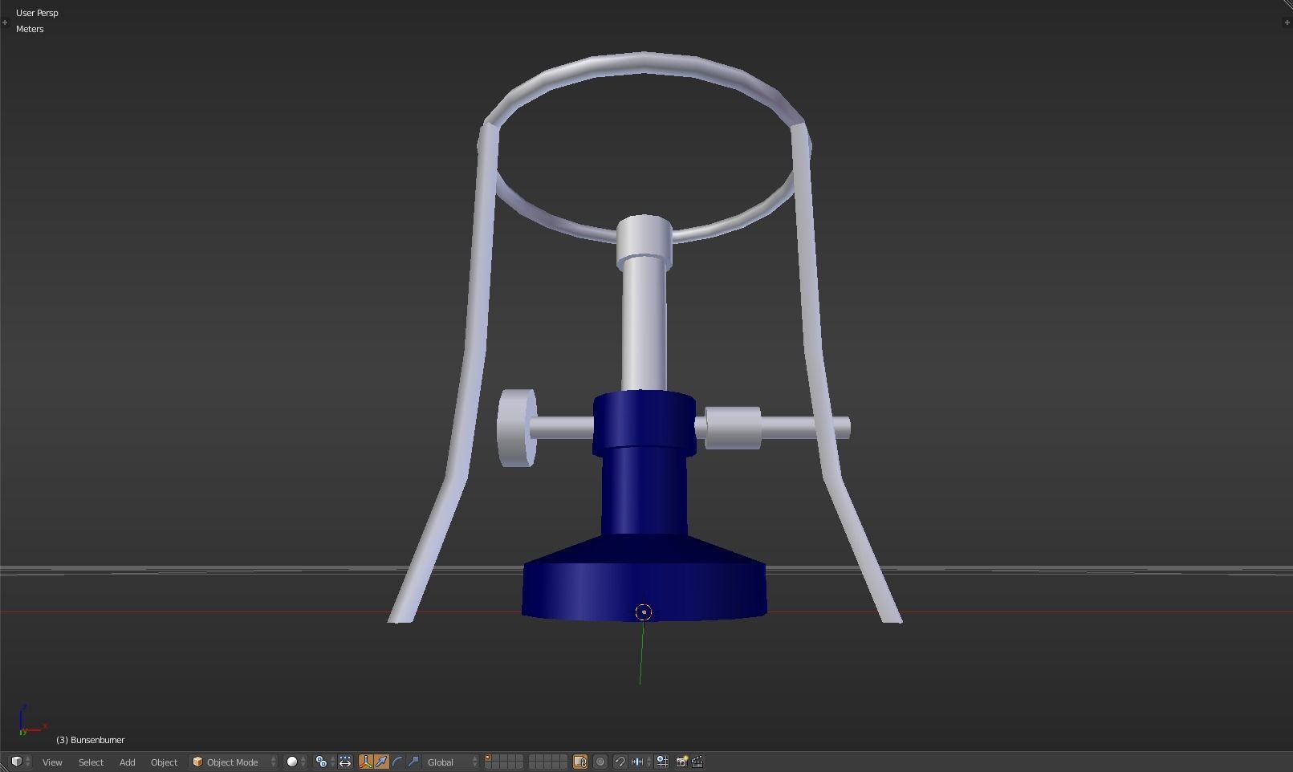Open the snap element type selector

pyautogui.click(x=640, y=762)
